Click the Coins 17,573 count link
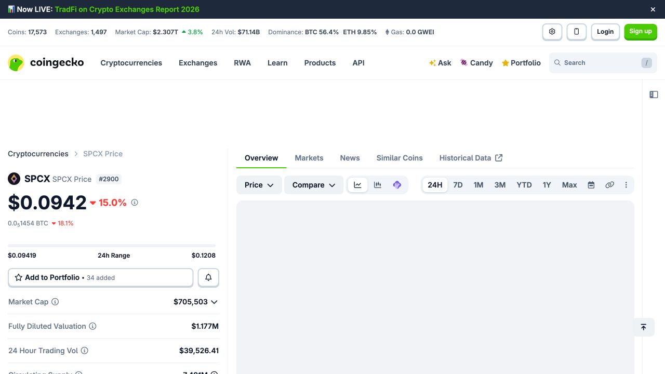The height and width of the screenshot is (374, 665). point(37,32)
